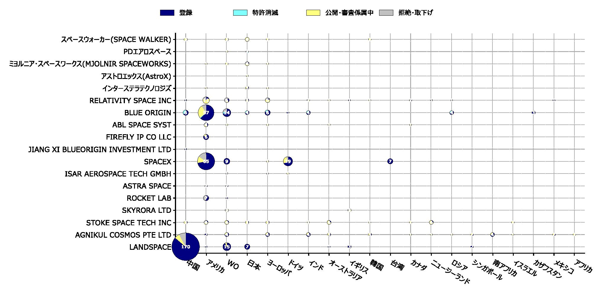Select the RELATIVITY SPACE America bubble
The image size is (612, 290).
206,100
